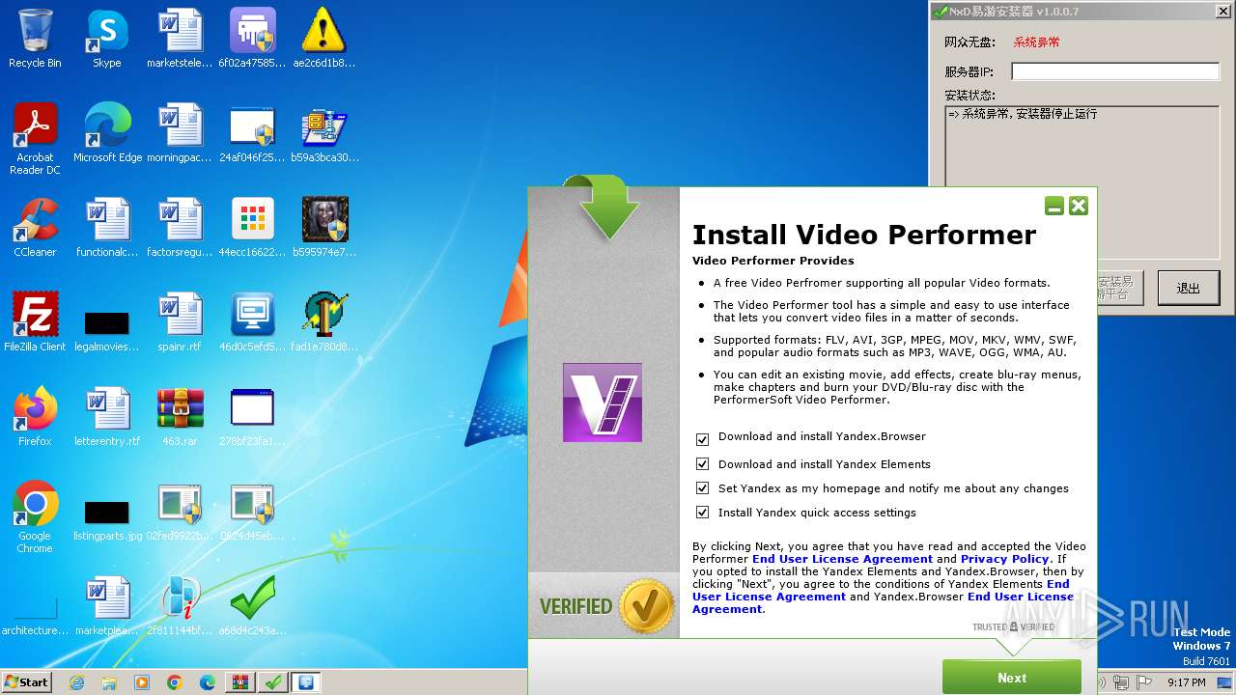Click the 退出 button in NxD installer
Image resolution: width=1236 pixels, height=695 pixels.
[x=1188, y=288]
